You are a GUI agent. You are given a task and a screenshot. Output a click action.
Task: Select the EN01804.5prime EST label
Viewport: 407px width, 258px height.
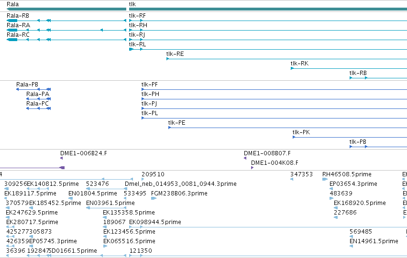point(93,194)
